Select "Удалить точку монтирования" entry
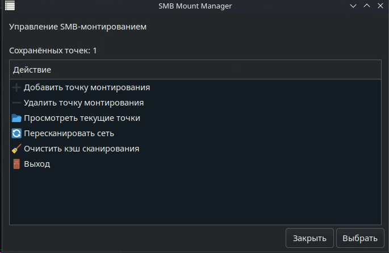Screen dimensions: 389x253 pyautogui.click(x=195, y=103)
